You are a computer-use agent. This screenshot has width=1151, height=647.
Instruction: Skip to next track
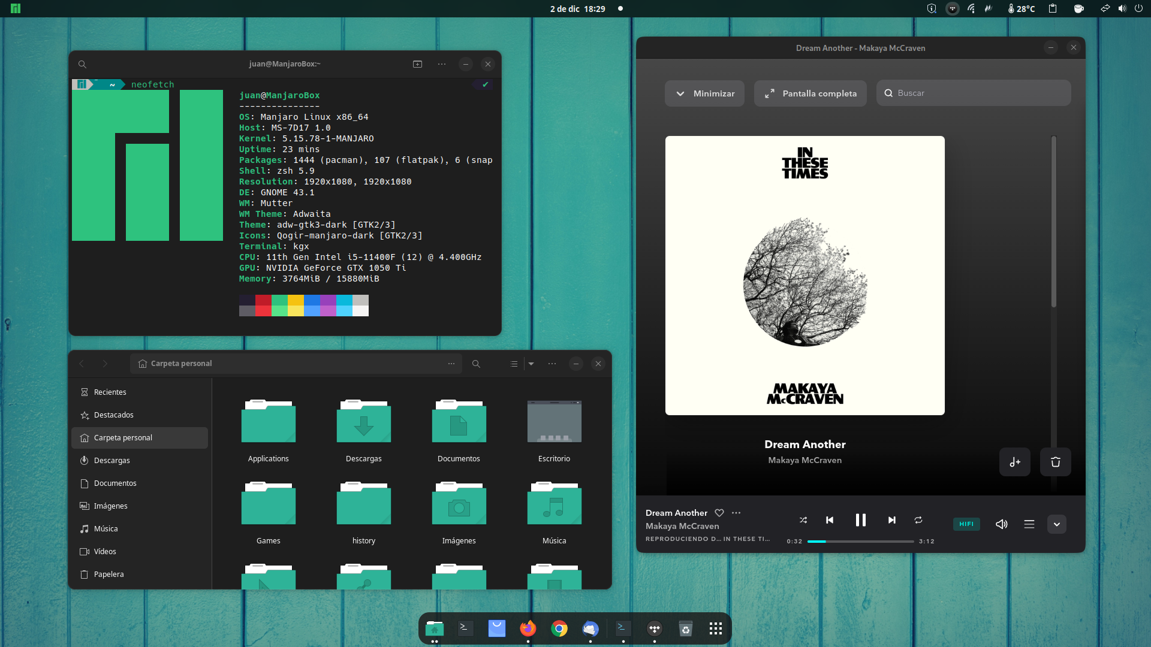tap(892, 520)
